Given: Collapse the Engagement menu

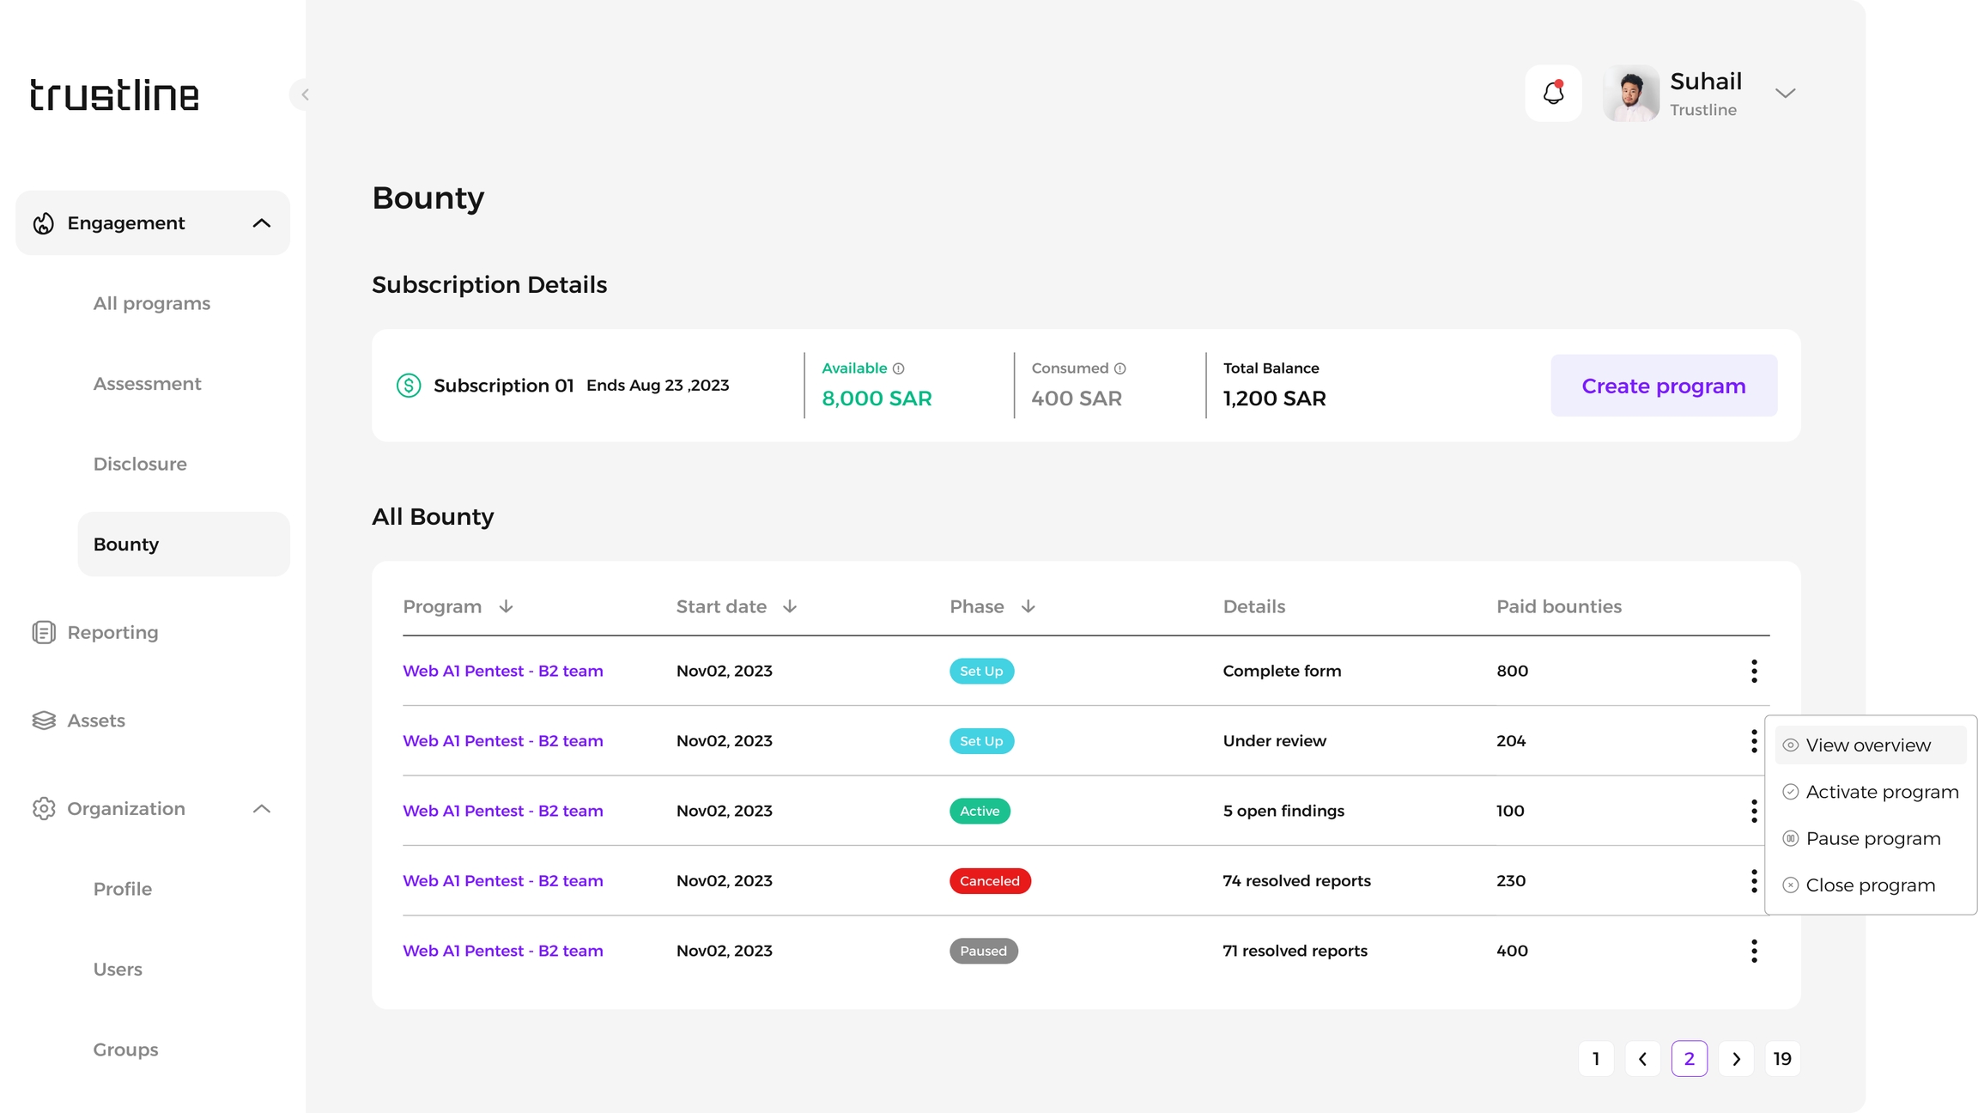Looking at the screenshot, I should pos(261,223).
